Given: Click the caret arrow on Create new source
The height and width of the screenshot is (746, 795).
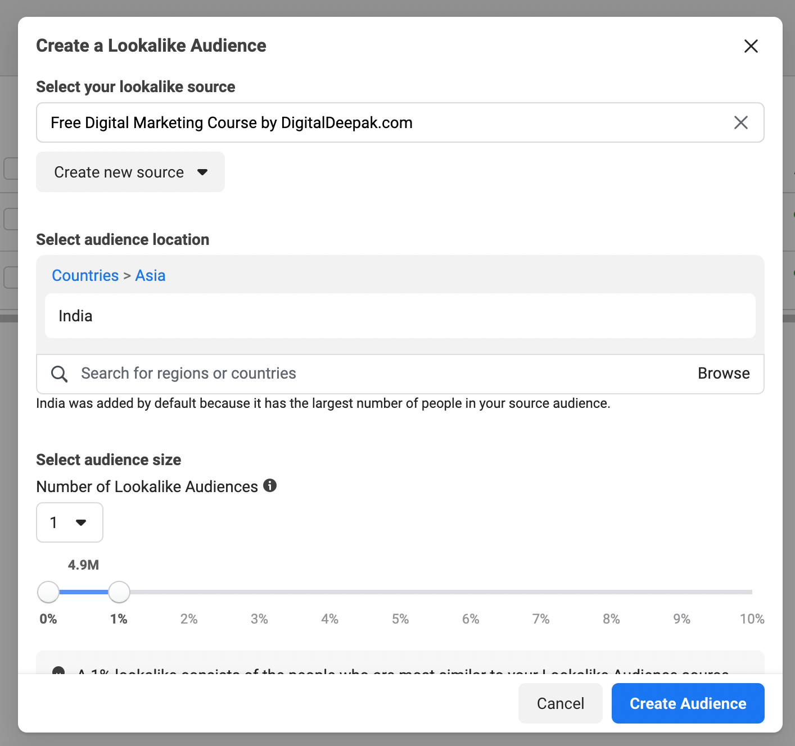Looking at the screenshot, I should coord(202,172).
